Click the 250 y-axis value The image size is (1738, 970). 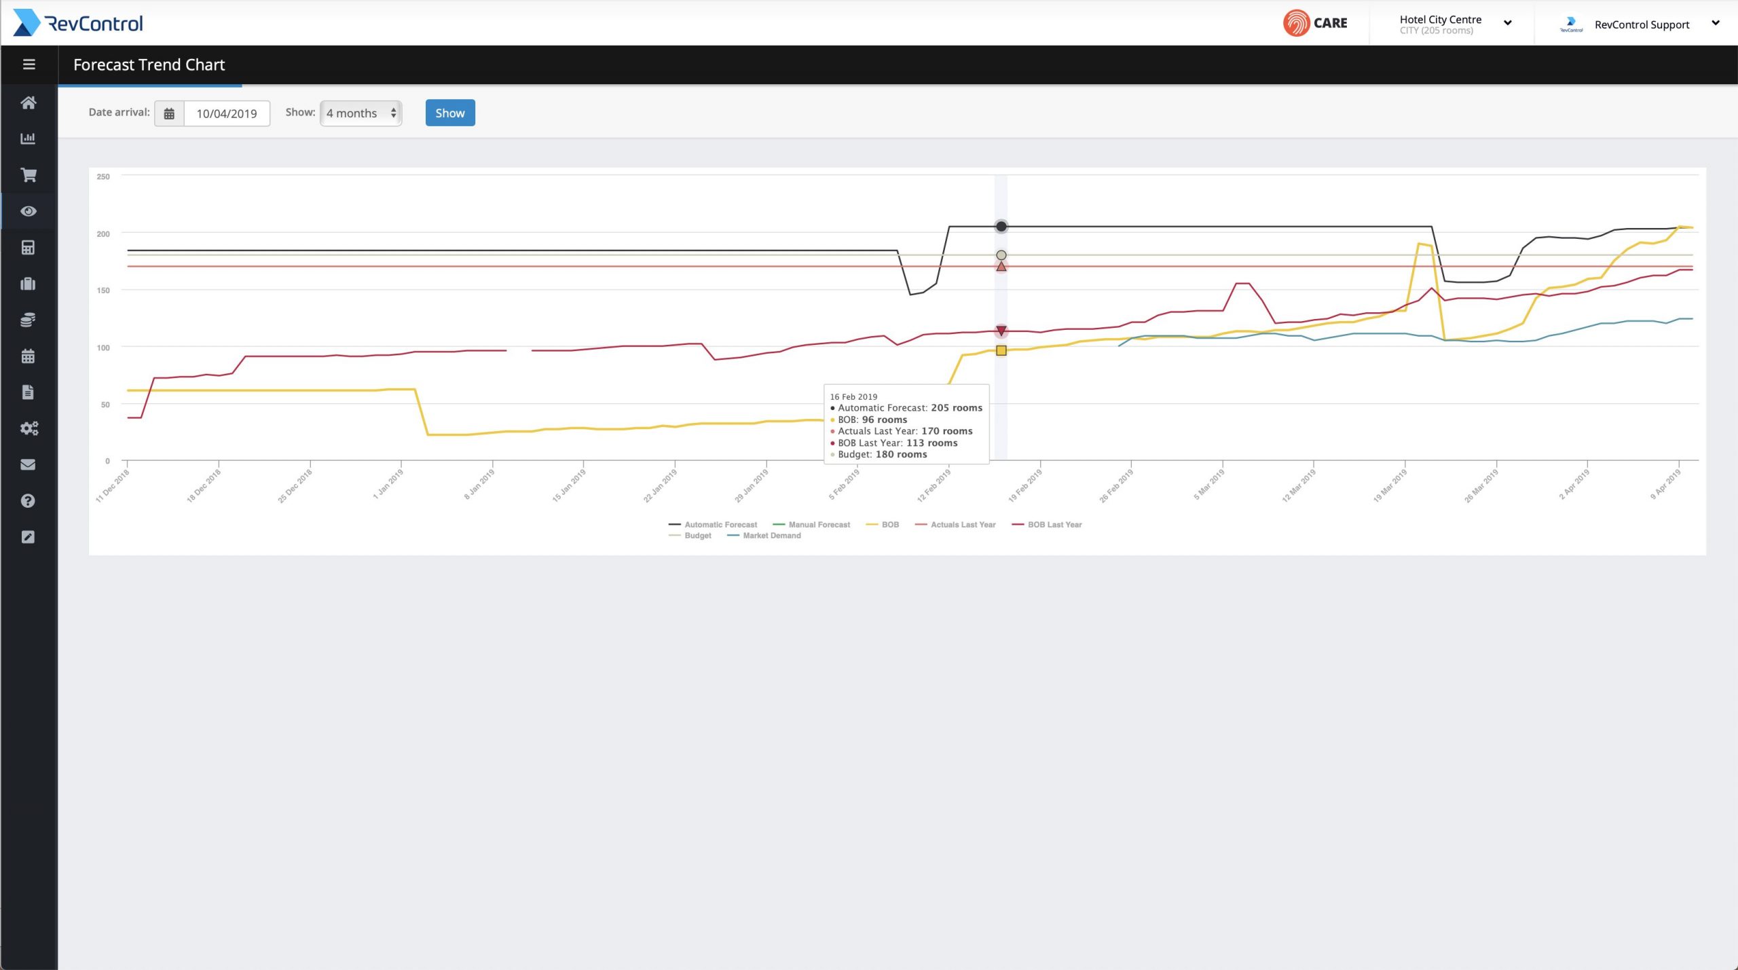click(103, 176)
